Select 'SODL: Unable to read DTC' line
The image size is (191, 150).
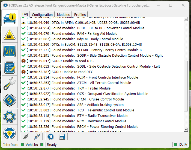[x=60, y=72]
